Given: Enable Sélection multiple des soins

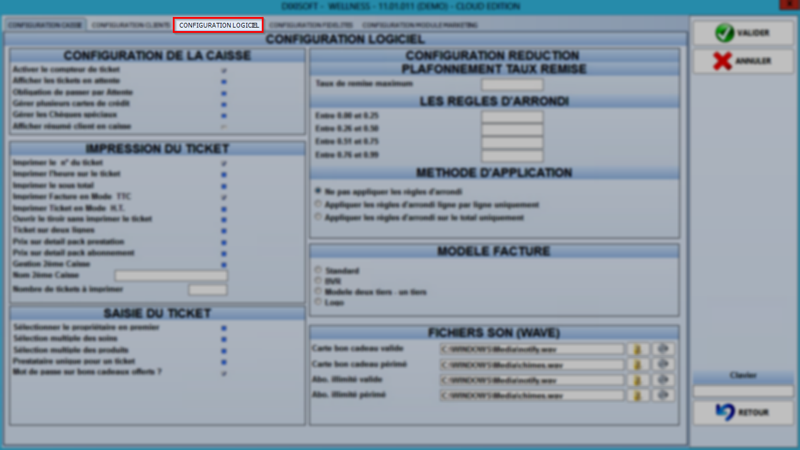Looking at the screenshot, I should point(224,339).
